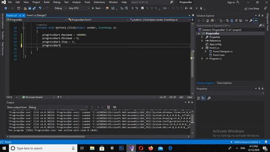Screen dimensions: 270x152
Task: Collapse the button1_Click method outline
Action: (x=23, y=28)
